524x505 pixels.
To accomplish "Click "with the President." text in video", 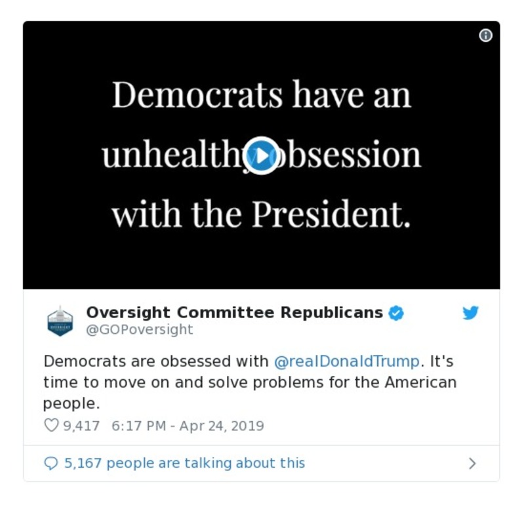I will [261, 213].
